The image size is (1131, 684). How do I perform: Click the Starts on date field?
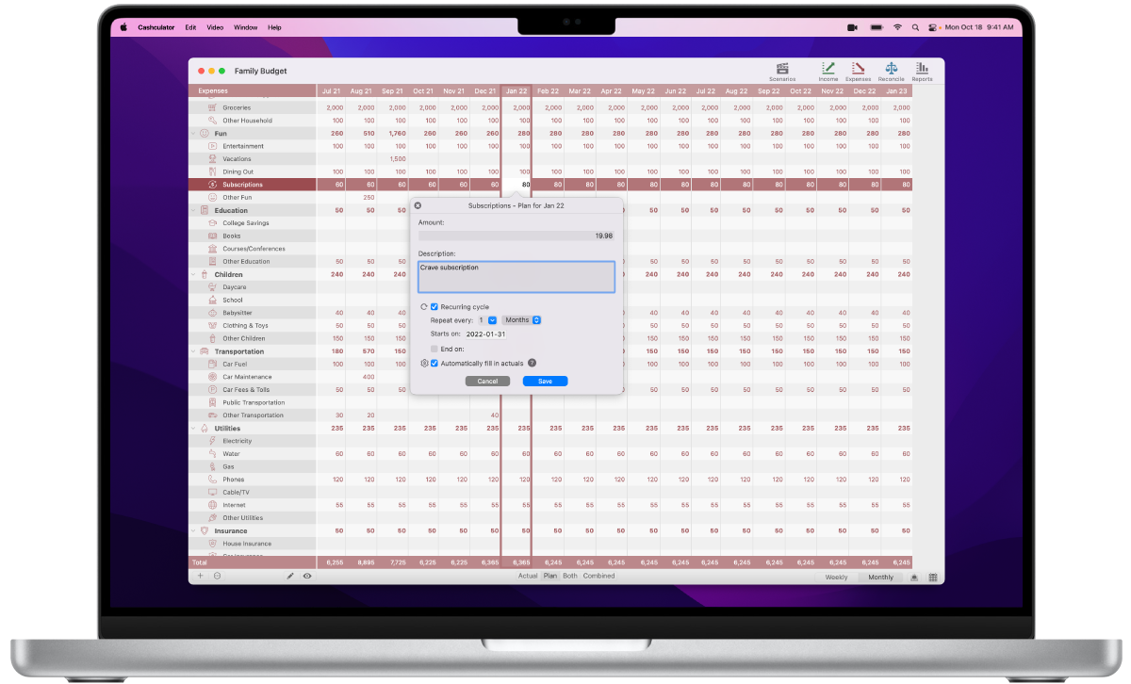point(486,334)
